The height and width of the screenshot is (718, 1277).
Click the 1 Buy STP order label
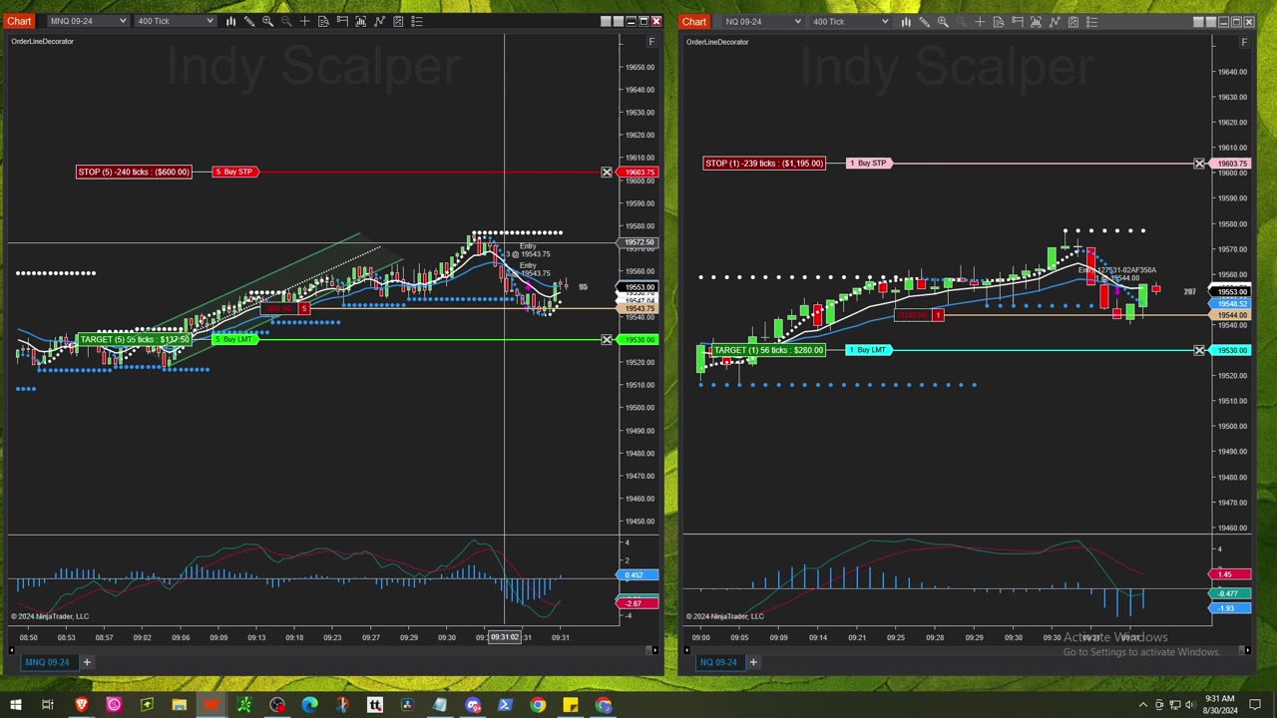point(869,164)
